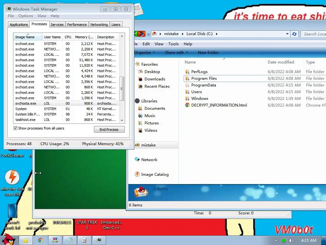Select the Users folder name
Image resolution: width=326 pixels, height=245 pixels.
pyautogui.click(x=196, y=92)
